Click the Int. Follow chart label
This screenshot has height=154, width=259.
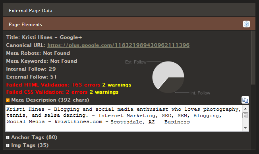(200, 93)
